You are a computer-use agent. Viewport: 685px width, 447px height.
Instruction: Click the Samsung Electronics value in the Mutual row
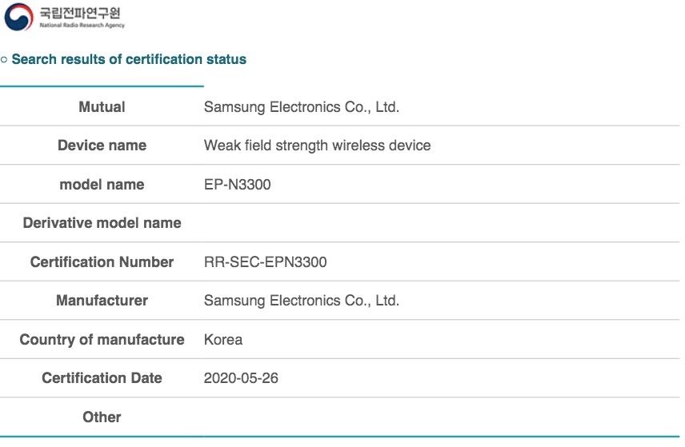(301, 106)
